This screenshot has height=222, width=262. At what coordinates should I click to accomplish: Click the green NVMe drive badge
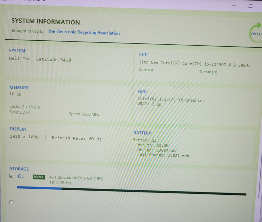coord(39,177)
